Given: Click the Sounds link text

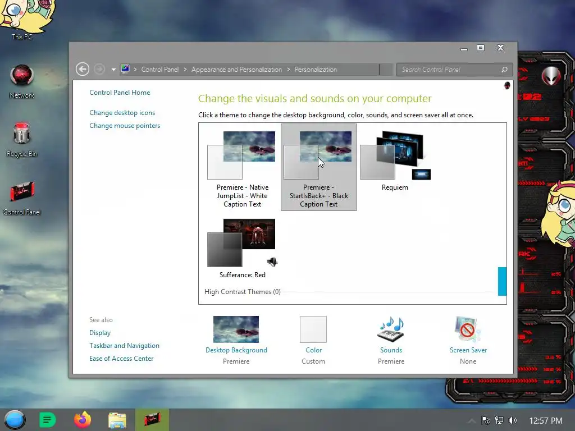Looking at the screenshot, I should (x=391, y=350).
